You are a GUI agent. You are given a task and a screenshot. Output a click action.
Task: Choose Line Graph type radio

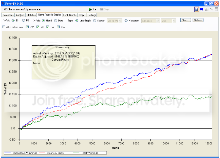point(77,21)
